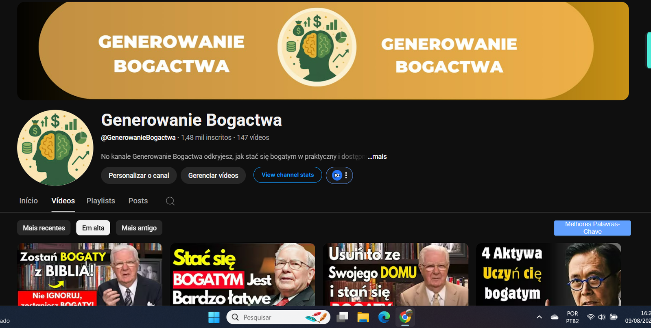The width and height of the screenshot is (651, 328).
Task: Open the Playlists tab
Action: pyautogui.click(x=101, y=201)
